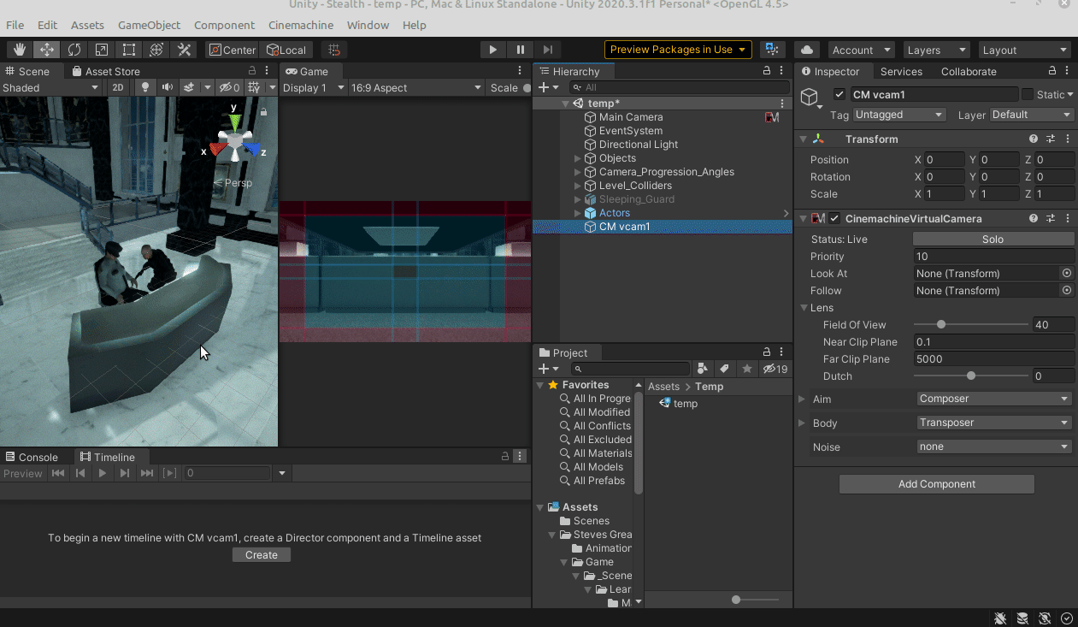Toggle the Static checkbox
Image resolution: width=1078 pixels, height=627 pixels.
[1028, 95]
